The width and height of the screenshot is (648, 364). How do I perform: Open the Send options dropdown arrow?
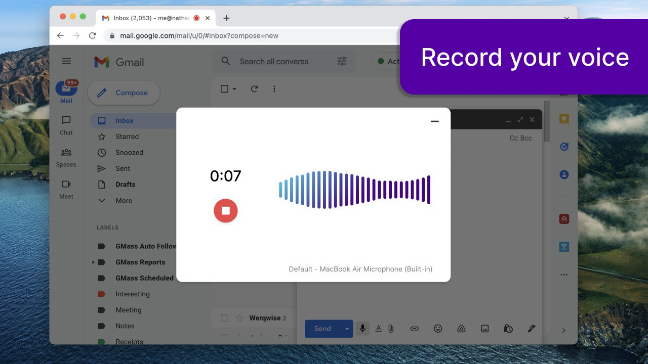(347, 329)
